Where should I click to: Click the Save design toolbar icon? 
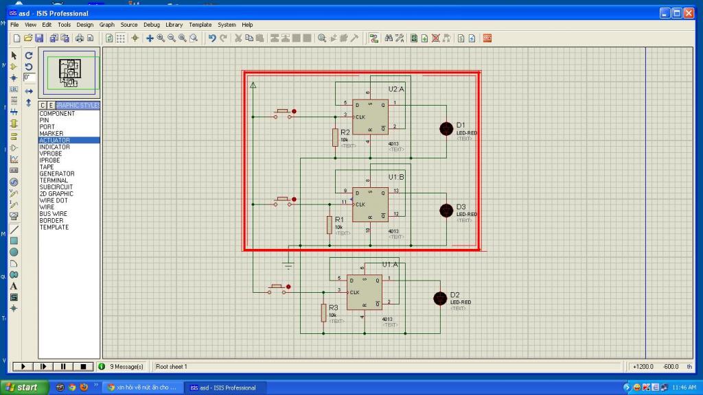pyautogui.click(x=39, y=38)
